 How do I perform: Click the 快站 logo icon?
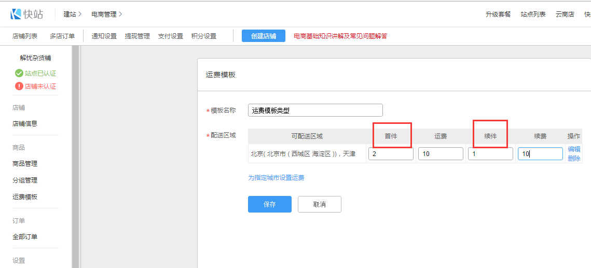pyautogui.click(x=16, y=14)
